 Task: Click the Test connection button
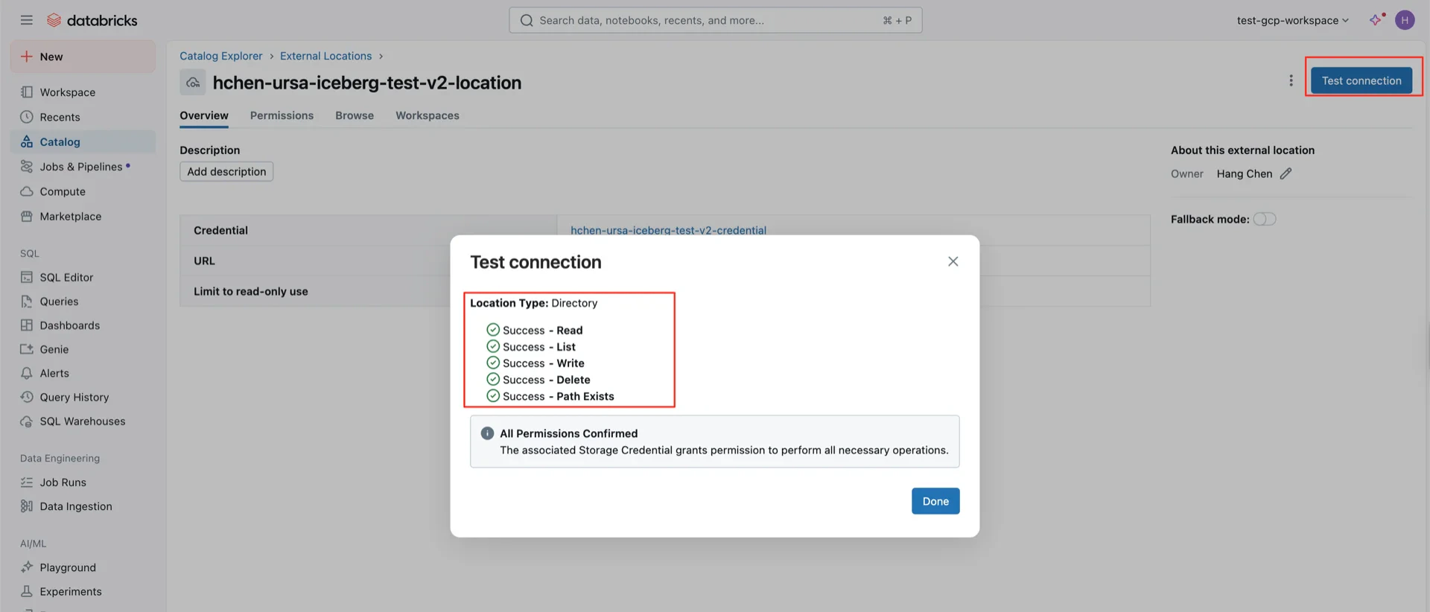(x=1361, y=80)
